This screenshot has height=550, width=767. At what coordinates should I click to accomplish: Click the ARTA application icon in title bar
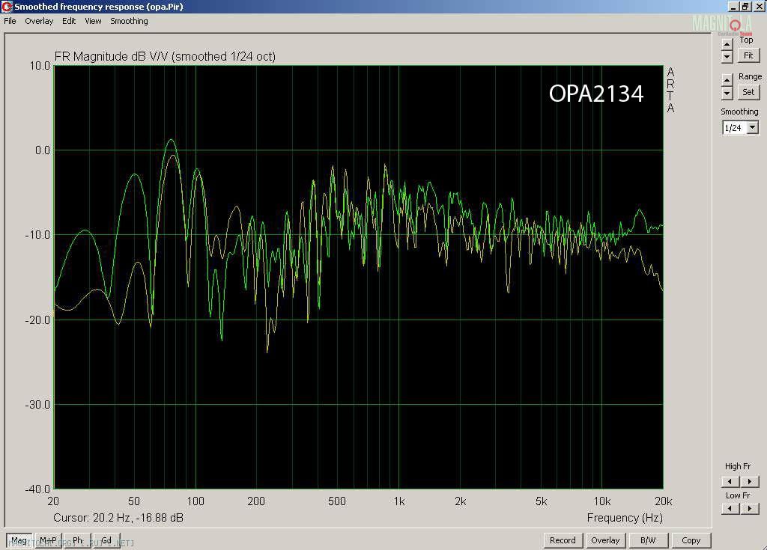point(7,7)
